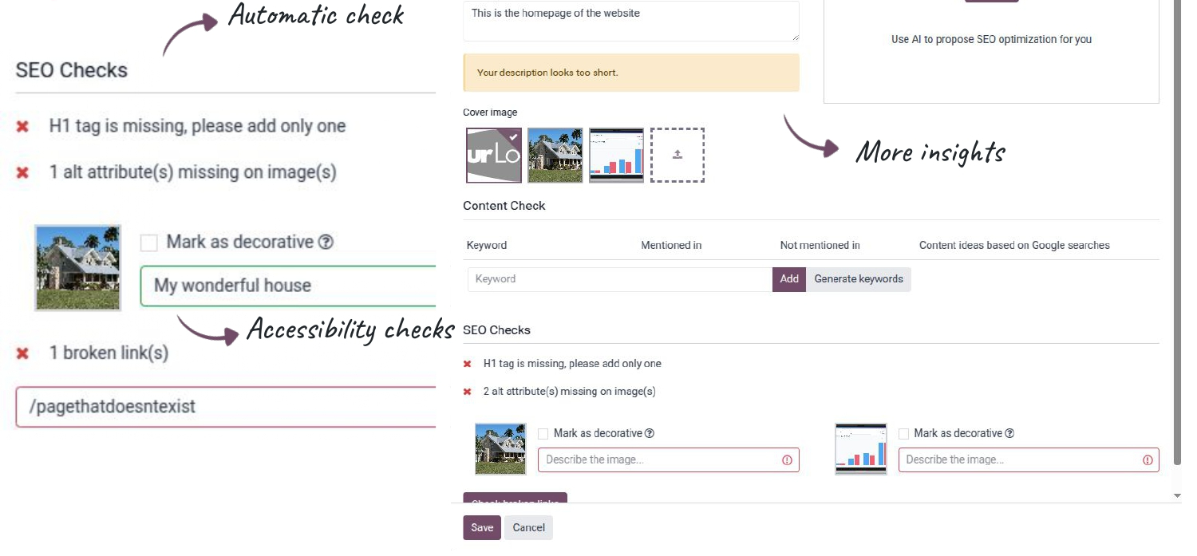Click the scrollbar arrow at bottom right
The height and width of the screenshot is (556, 1197).
point(1179,495)
